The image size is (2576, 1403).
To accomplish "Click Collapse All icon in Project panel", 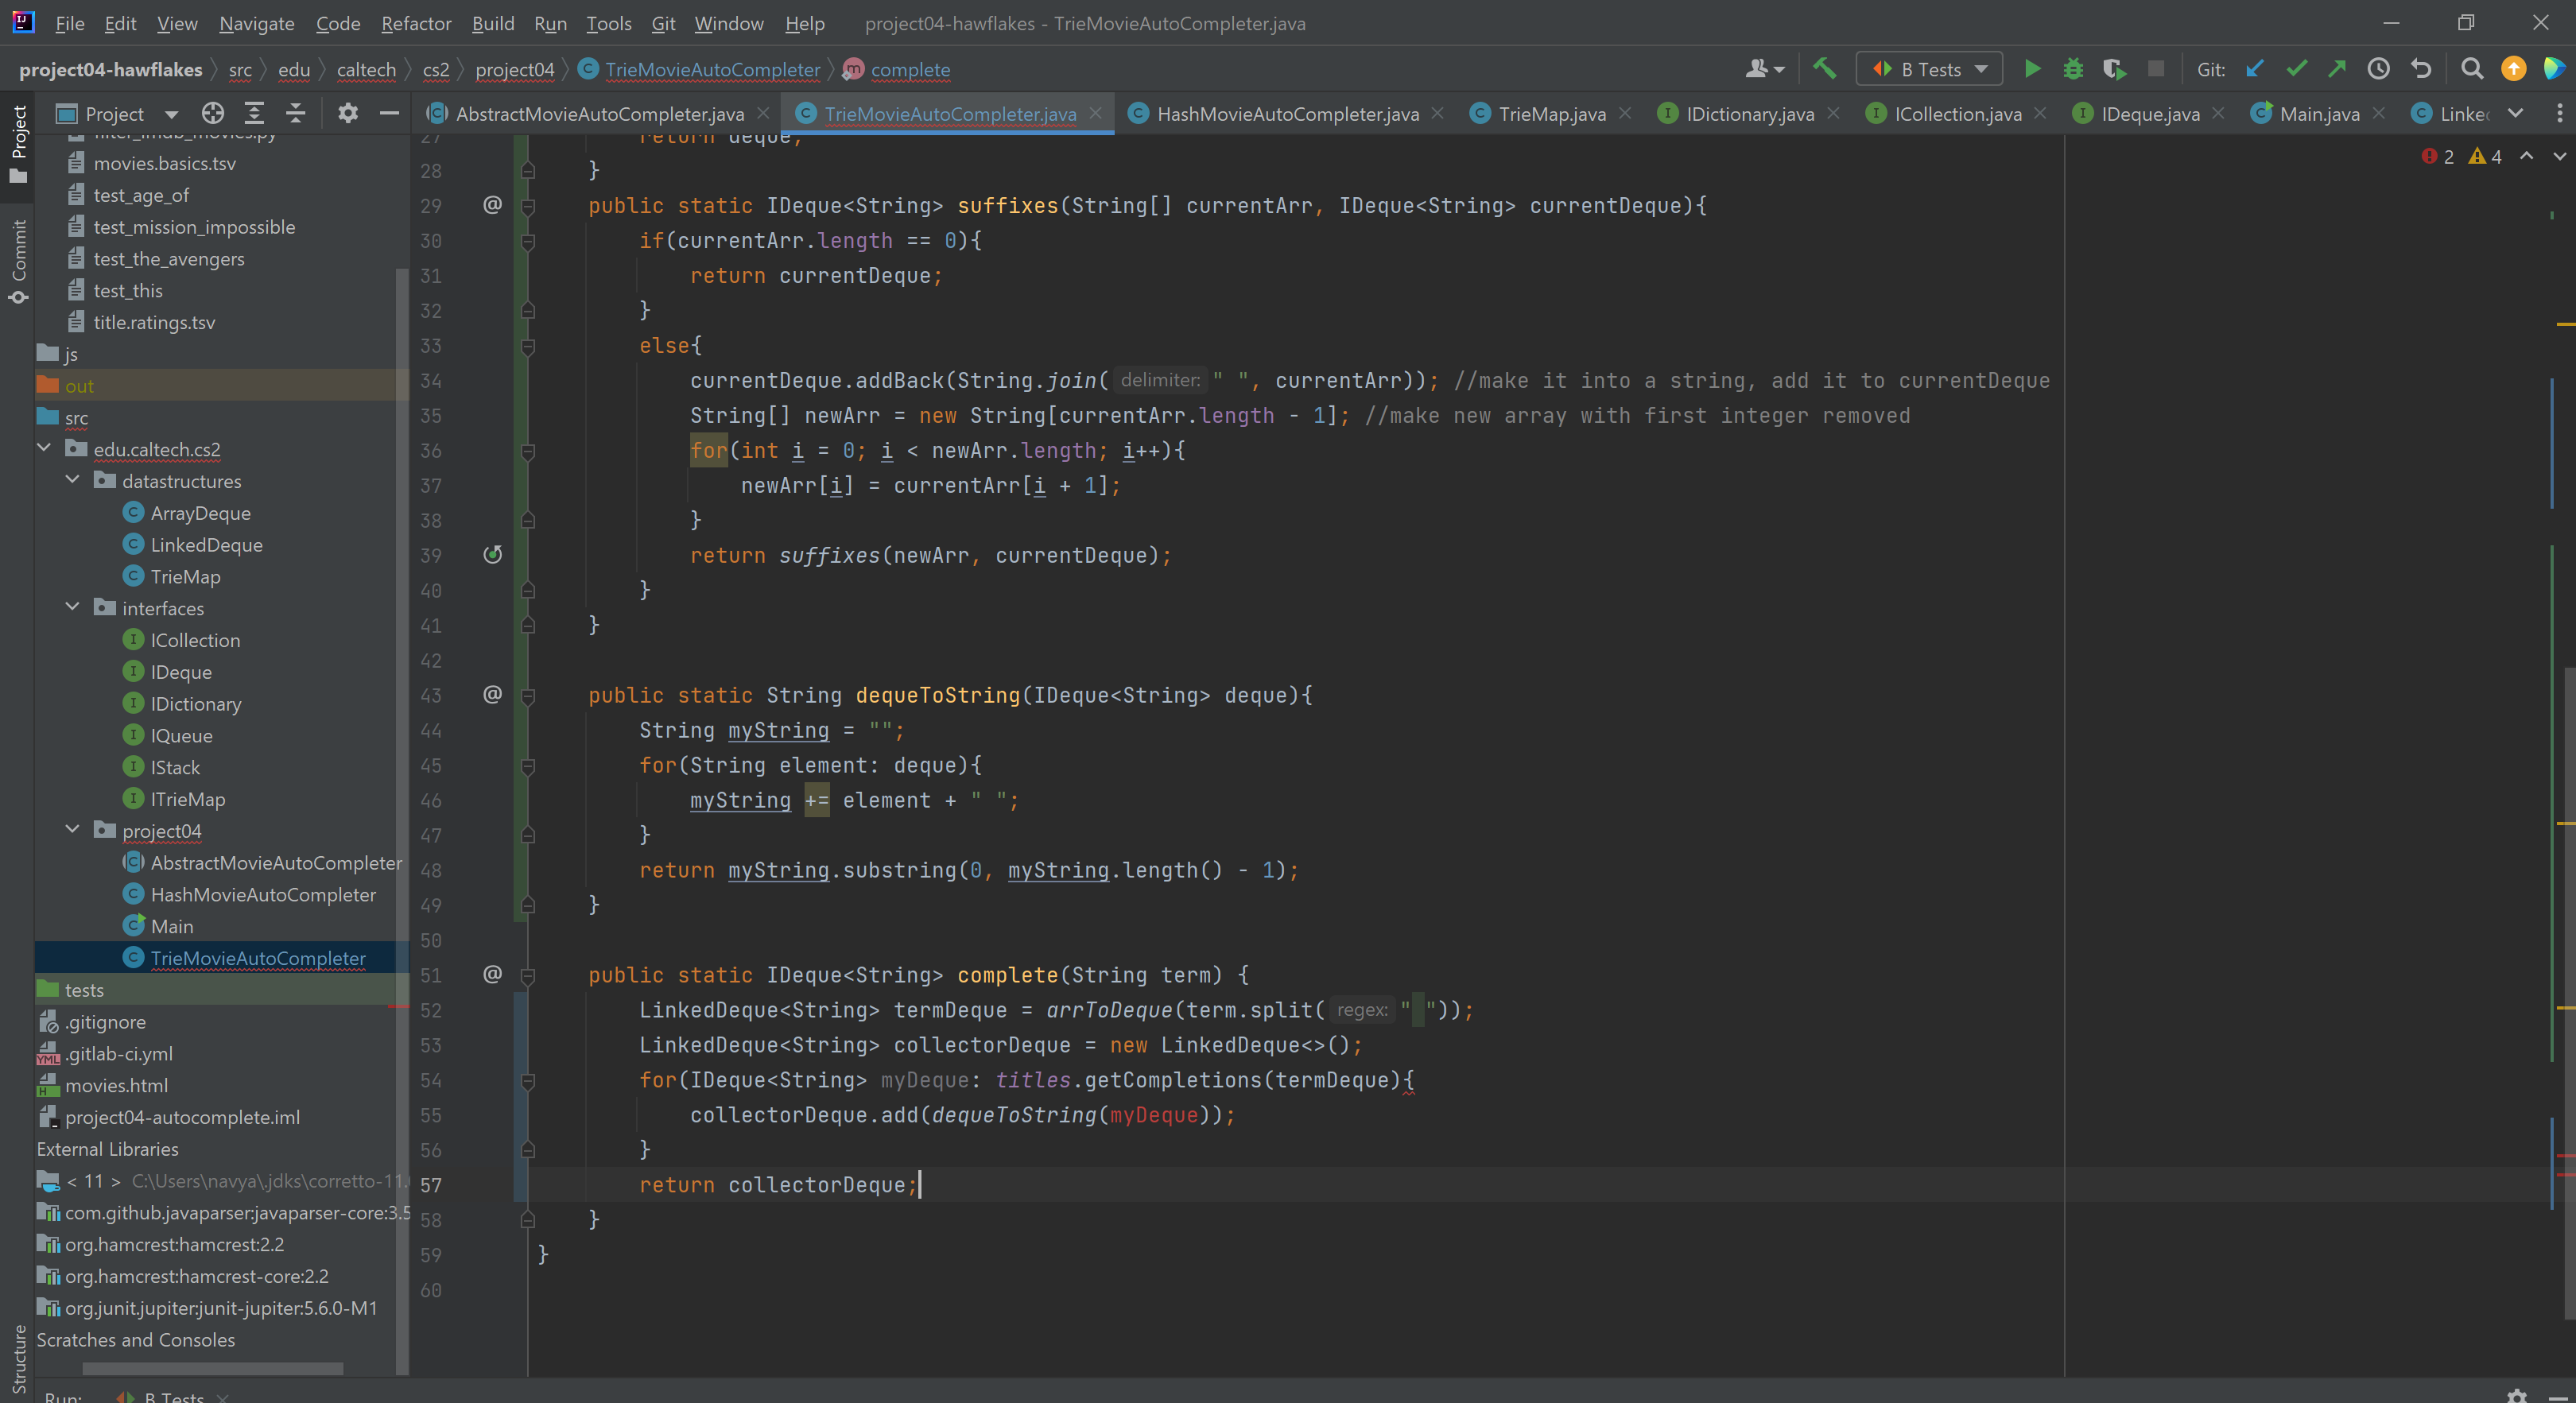I will 296,113.
